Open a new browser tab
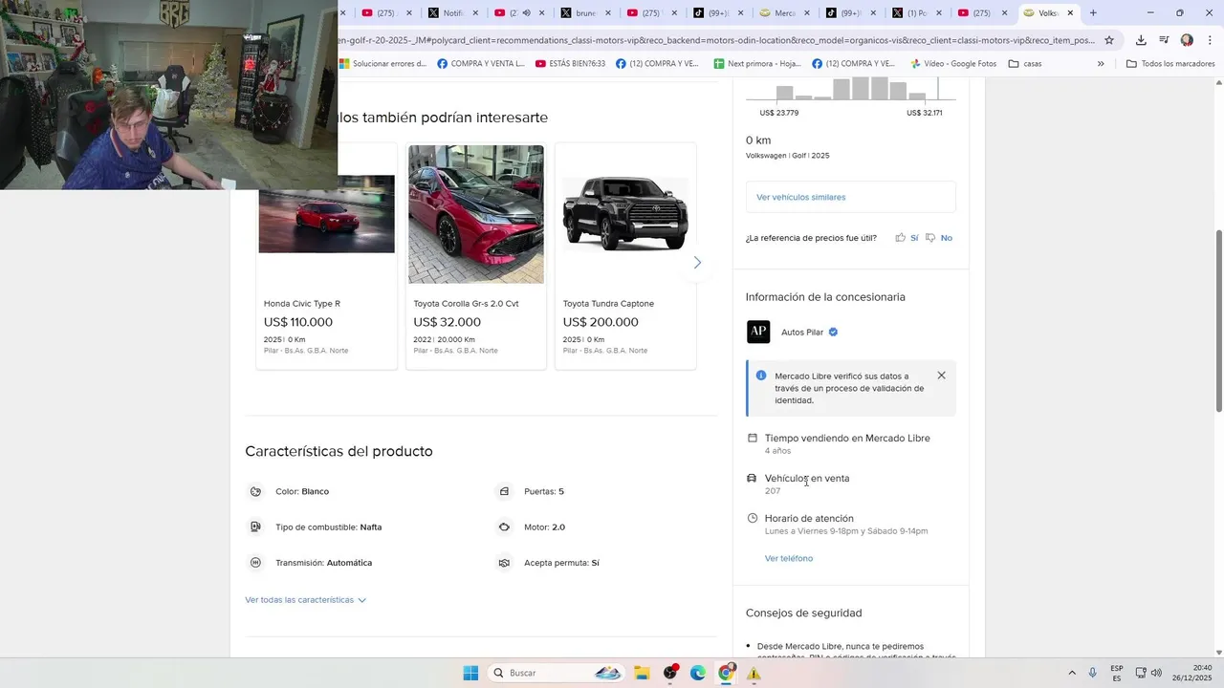This screenshot has width=1224, height=688. pos(1093,12)
